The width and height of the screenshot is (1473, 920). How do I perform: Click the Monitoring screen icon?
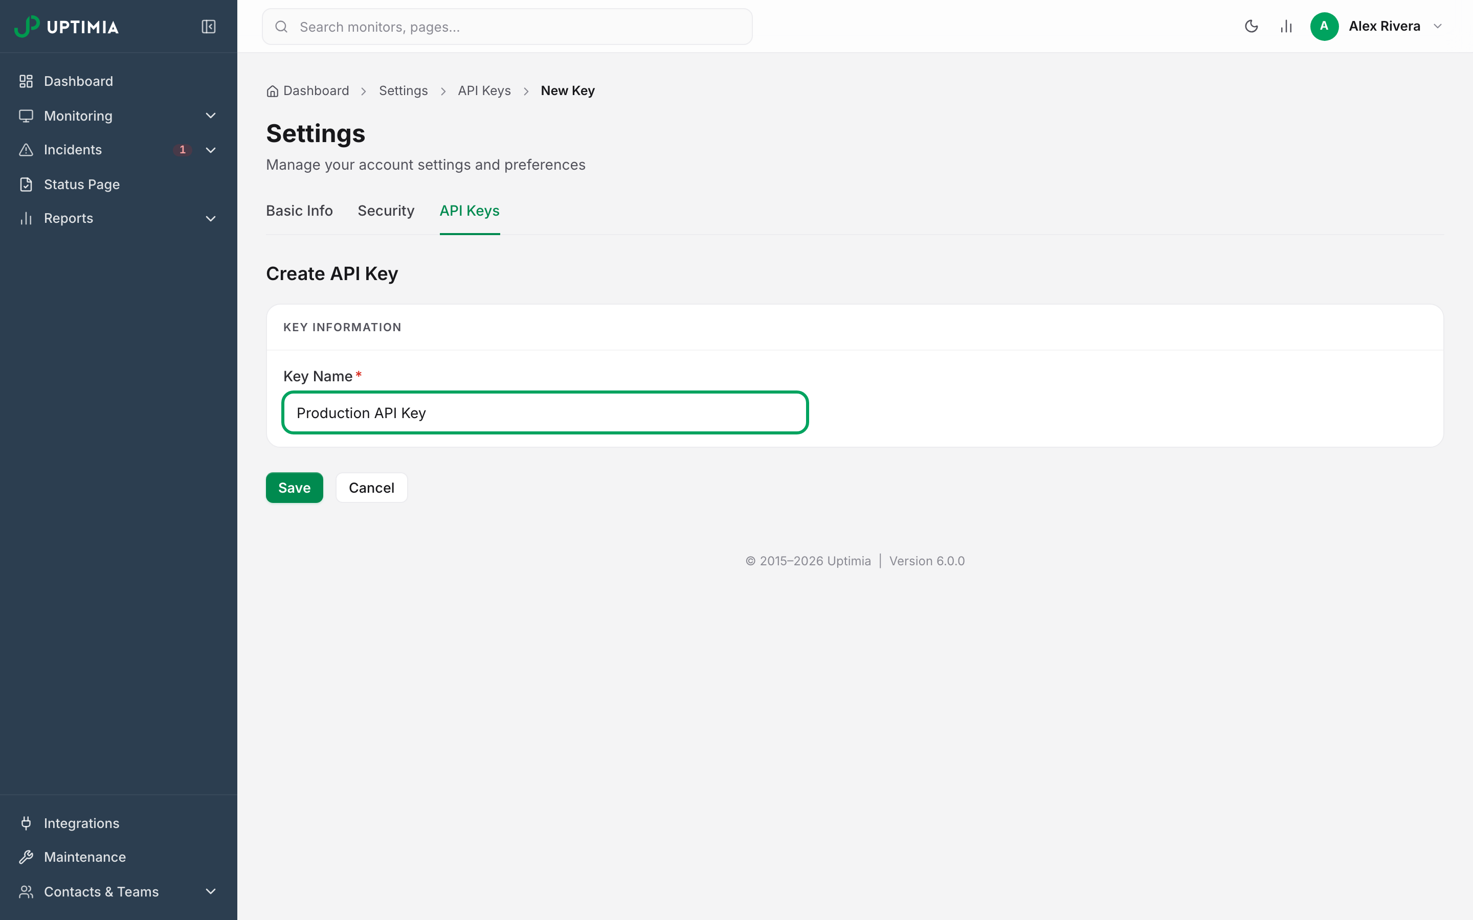pos(26,116)
